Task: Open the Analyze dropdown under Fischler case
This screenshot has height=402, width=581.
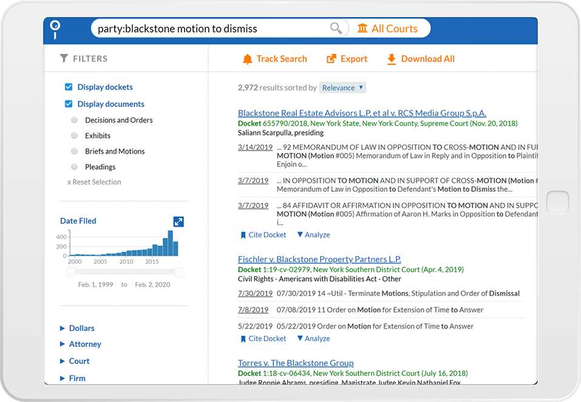Action: (x=313, y=338)
